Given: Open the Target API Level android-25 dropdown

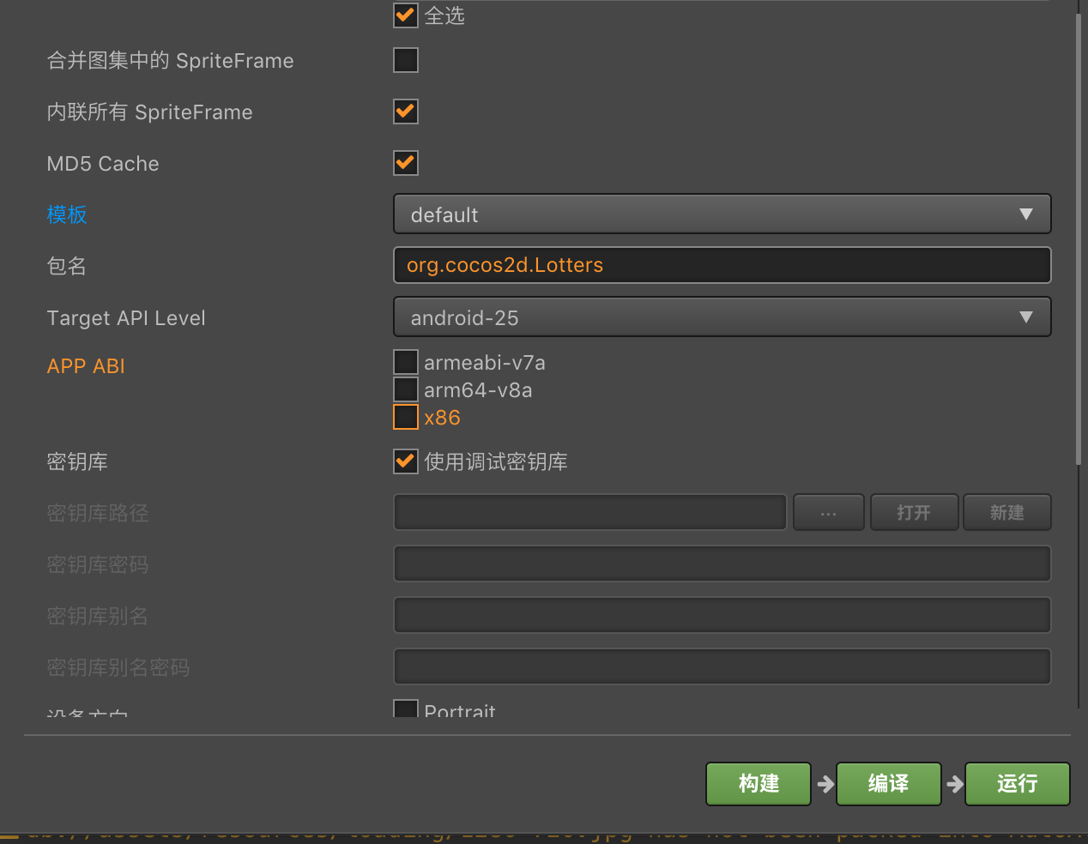Looking at the screenshot, I should [722, 317].
